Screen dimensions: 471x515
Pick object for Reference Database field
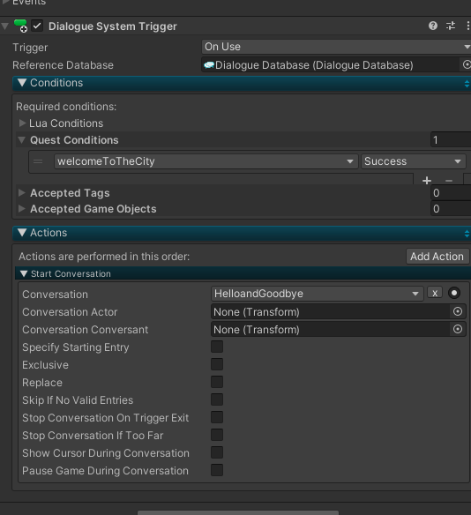pyautogui.click(x=467, y=64)
